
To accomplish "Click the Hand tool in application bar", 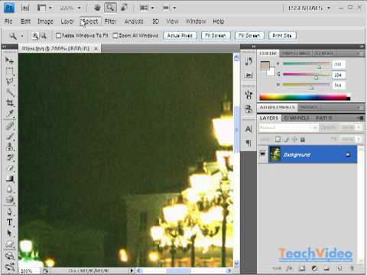I will [x=97, y=8].
